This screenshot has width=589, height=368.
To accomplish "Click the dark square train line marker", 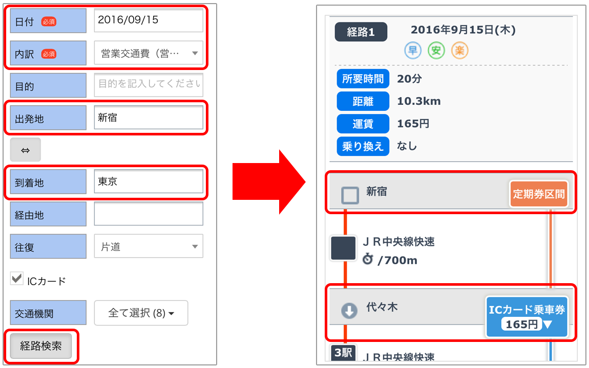I will click(343, 248).
